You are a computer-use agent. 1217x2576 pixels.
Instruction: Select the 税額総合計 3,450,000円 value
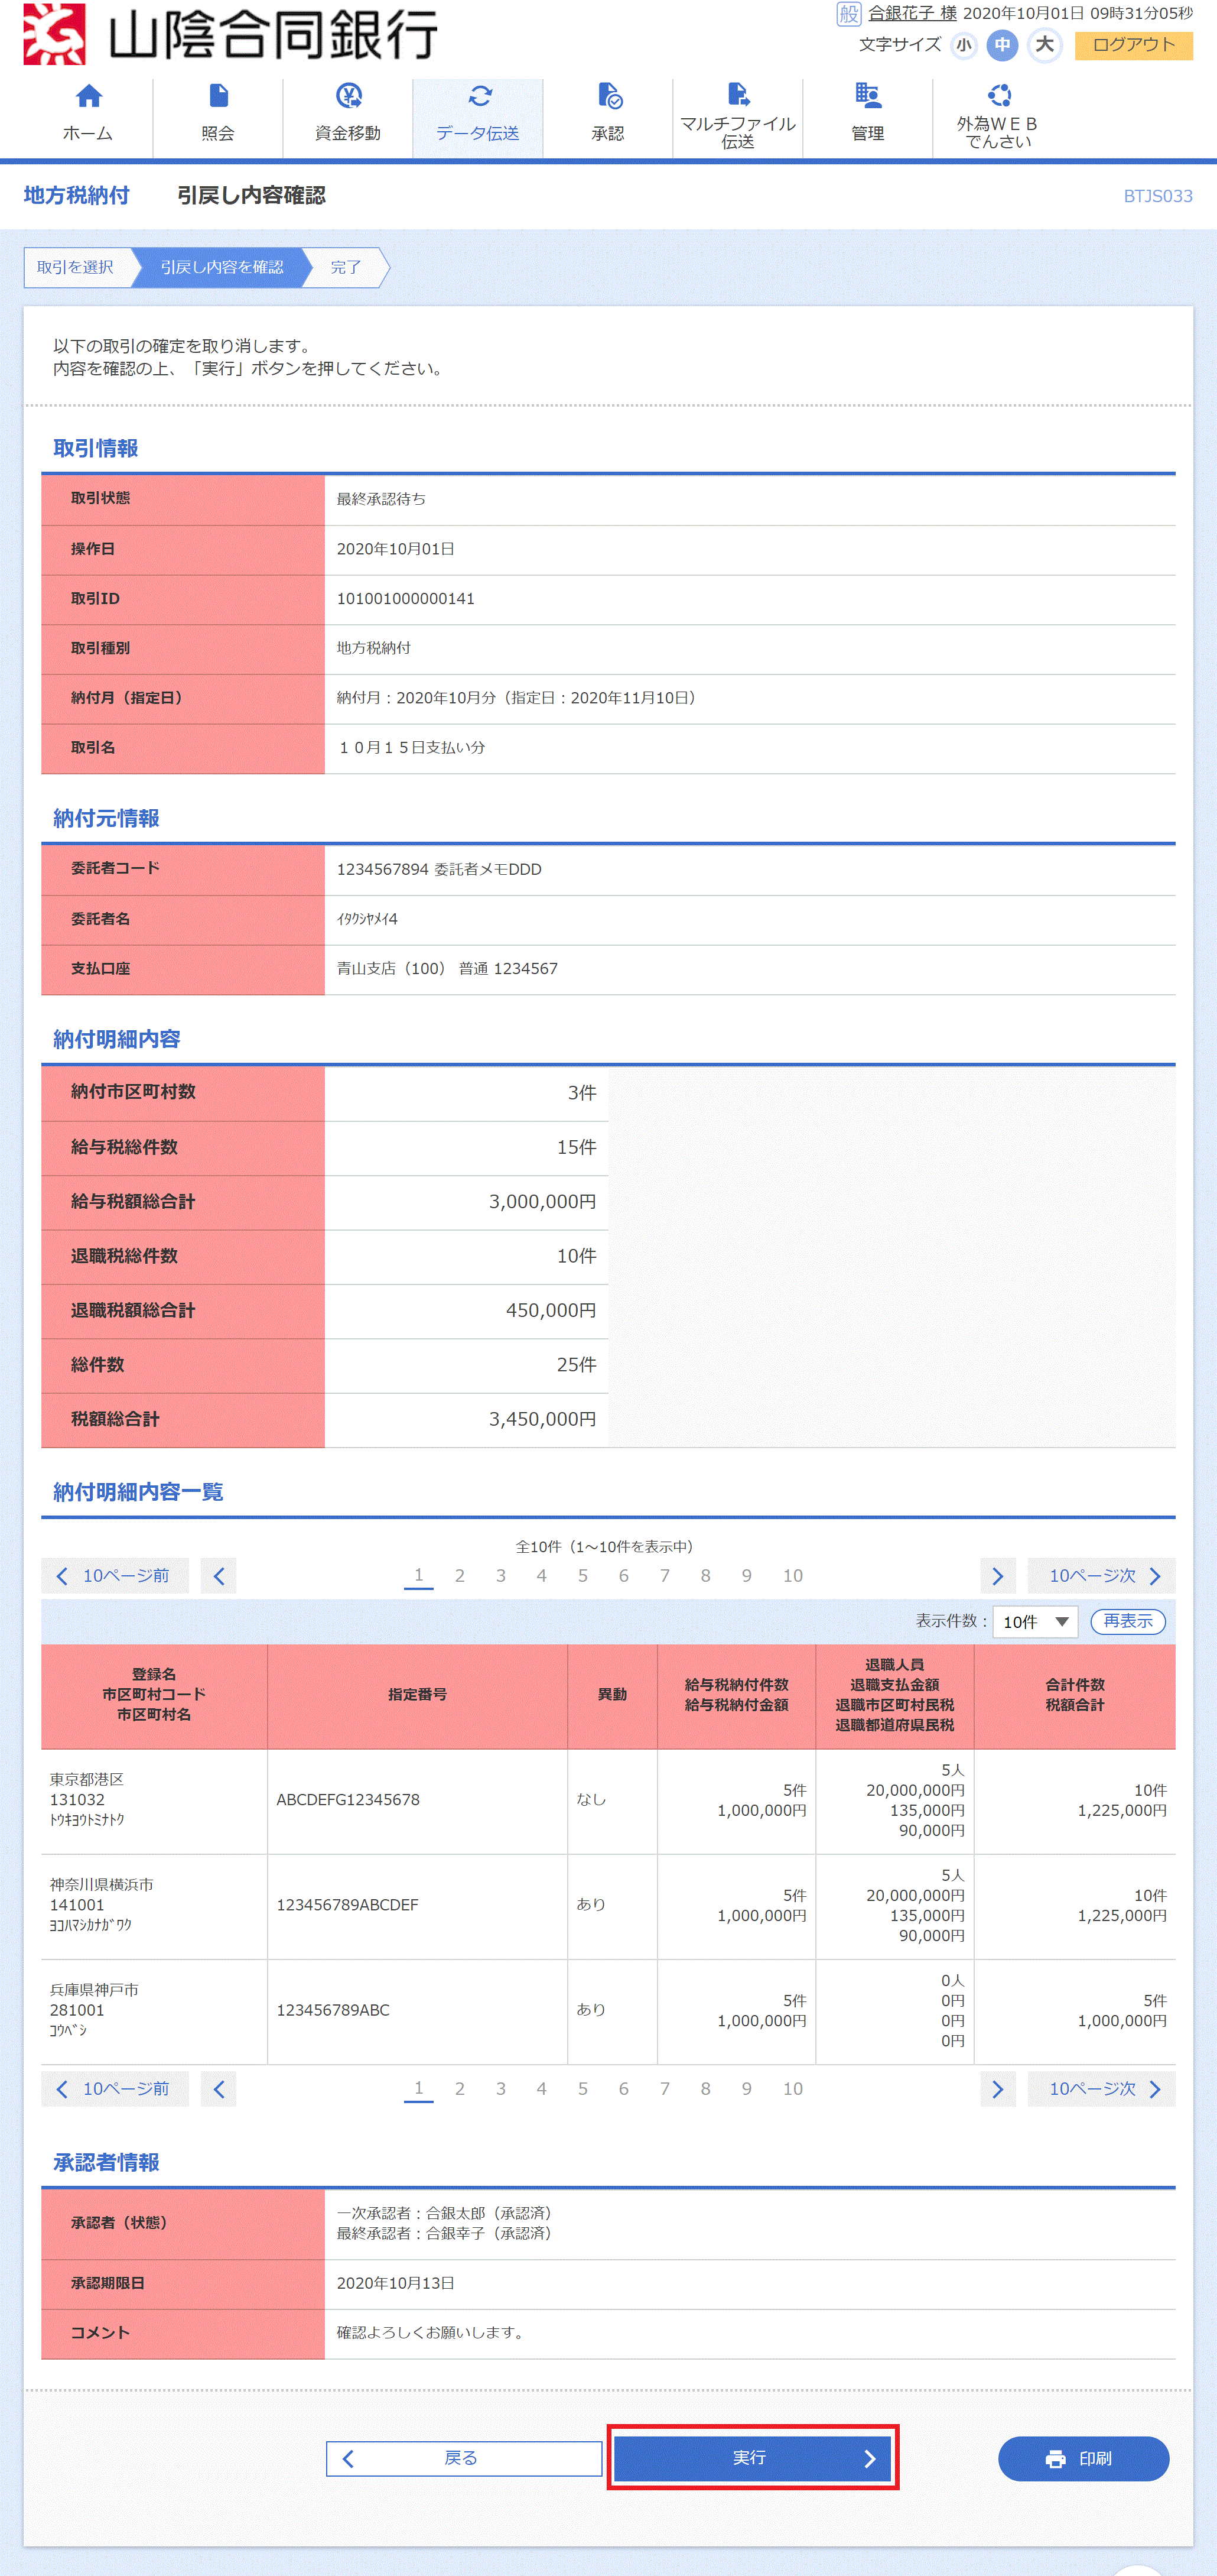542,1419
